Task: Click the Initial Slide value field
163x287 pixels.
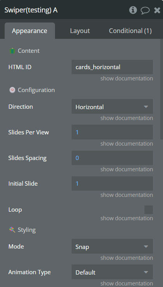Action: 112,183
